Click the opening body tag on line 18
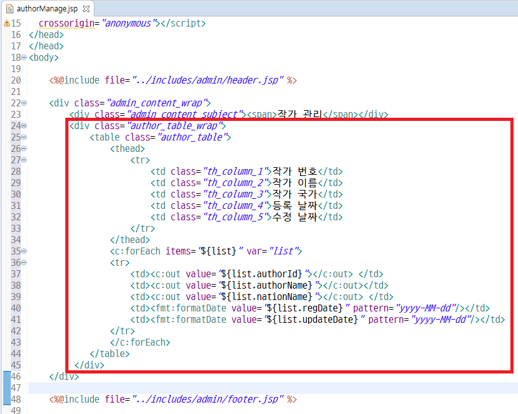Image resolution: width=518 pixels, height=414 pixels. coord(44,58)
